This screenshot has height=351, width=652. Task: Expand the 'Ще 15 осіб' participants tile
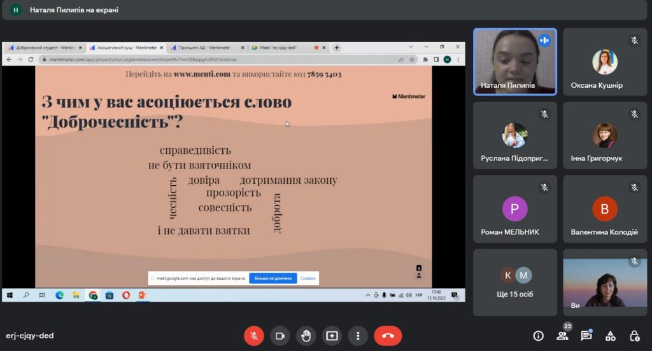[x=515, y=282]
